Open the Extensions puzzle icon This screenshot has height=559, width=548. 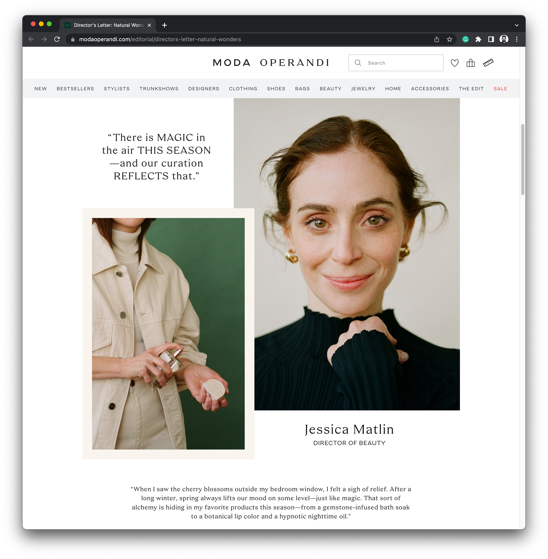pos(478,39)
